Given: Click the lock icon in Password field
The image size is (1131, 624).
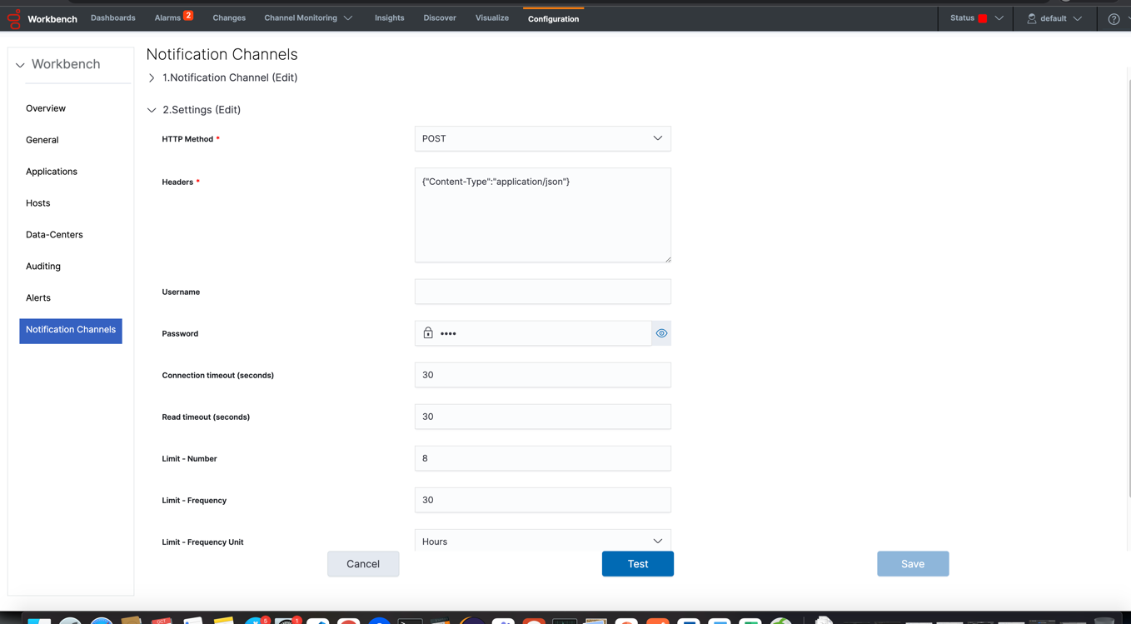Looking at the screenshot, I should tap(428, 333).
